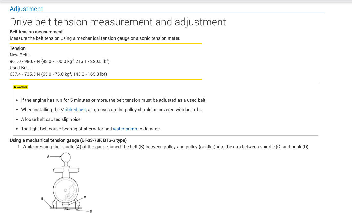Open the ribbed belt hyperlink
The width and height of the screenshot is (352, 216).
click(75, 110)
